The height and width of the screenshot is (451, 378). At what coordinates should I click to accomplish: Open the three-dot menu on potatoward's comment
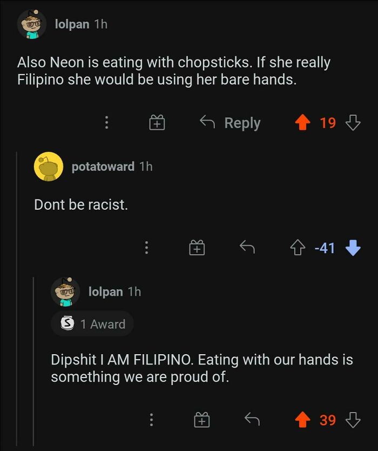click(146, 248)
